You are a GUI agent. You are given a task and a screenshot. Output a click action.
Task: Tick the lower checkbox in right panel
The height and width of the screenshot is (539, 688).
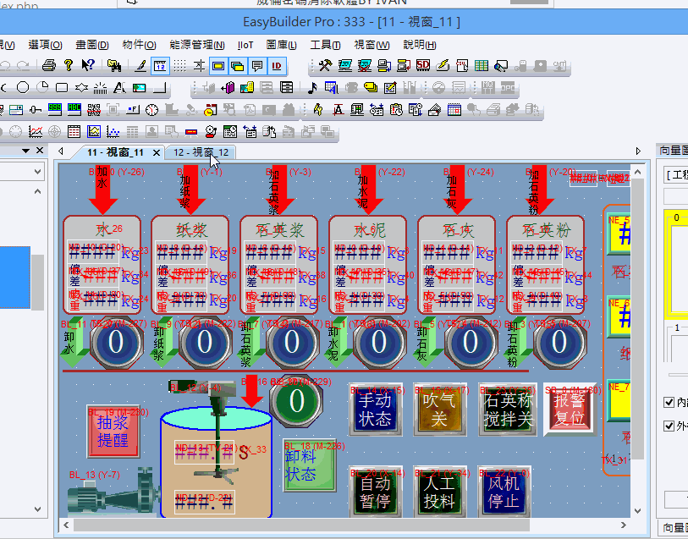pos(669,426)
